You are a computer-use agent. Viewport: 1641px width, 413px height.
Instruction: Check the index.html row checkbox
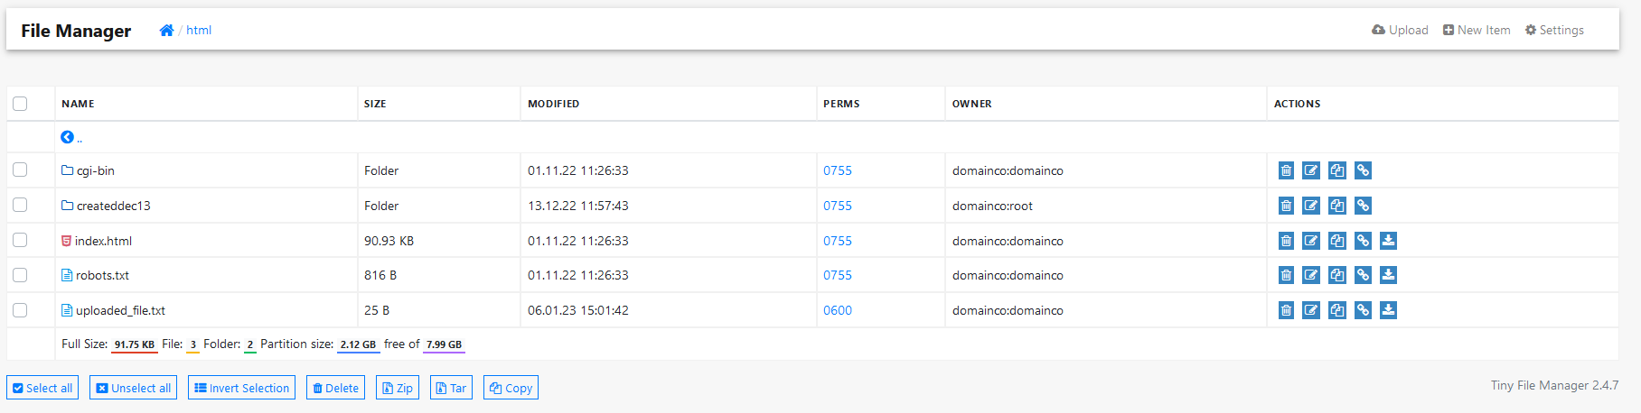point(20,240)
